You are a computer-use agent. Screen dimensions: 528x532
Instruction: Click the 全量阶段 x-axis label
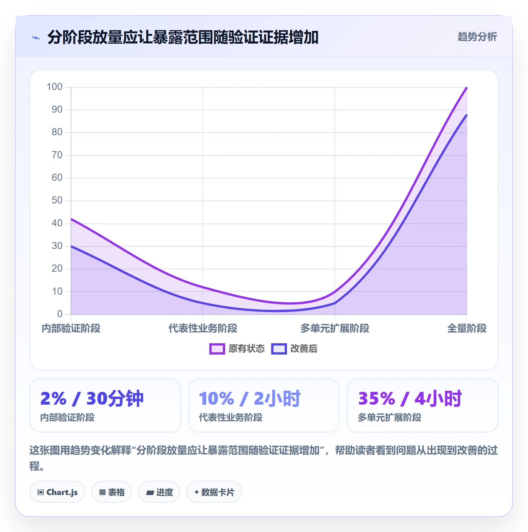click(467, 329)
